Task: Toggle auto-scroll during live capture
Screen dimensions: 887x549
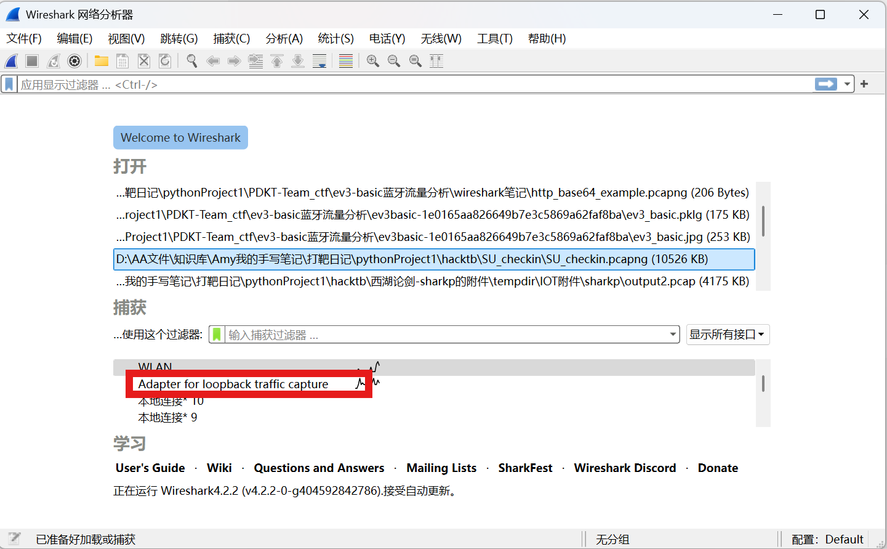Action: click(319, 61)
